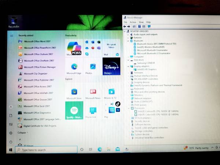Open Microsoft Office Outlook 2007

pos(36,54)
